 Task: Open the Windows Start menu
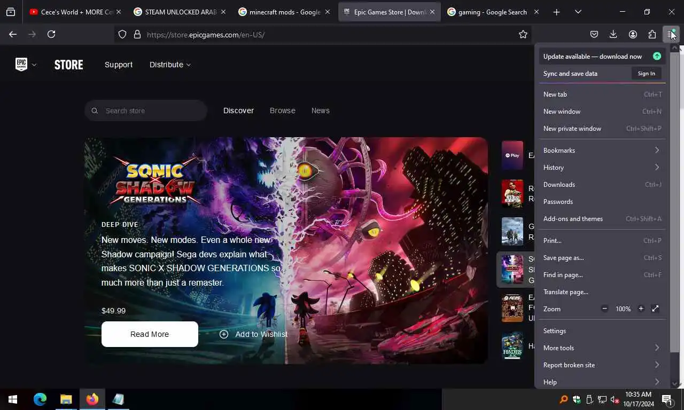13,399
